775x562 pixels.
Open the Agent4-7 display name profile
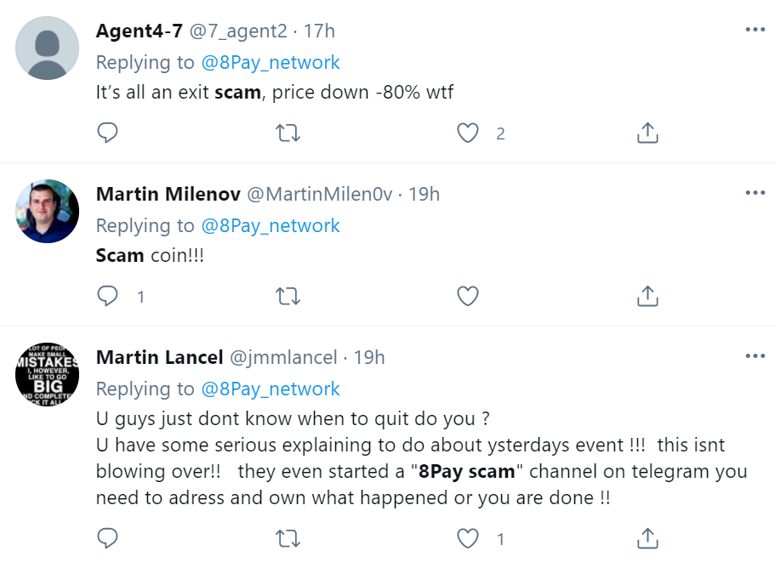click(140, 31)
